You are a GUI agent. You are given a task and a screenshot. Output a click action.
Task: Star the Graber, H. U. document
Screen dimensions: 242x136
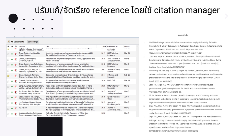[x=8, y=70]
